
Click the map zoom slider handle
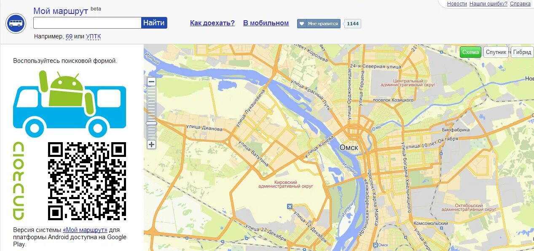152,123
